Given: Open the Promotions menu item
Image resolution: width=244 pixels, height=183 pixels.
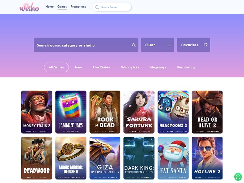Looking at the screenshot, I should [x=78, y=6].
